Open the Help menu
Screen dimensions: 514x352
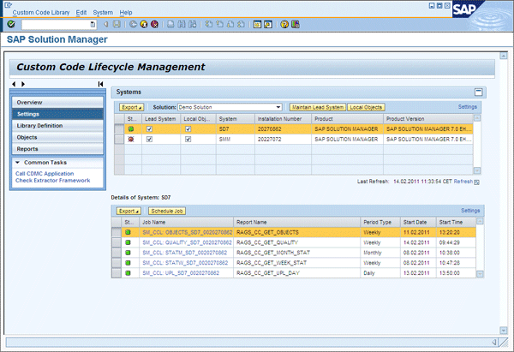[x=126, y=13]
